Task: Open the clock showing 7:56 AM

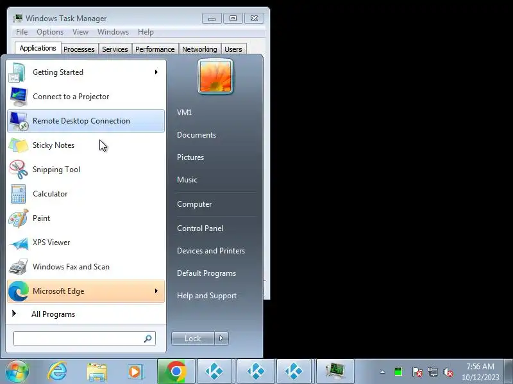Action: coord(480,372)
